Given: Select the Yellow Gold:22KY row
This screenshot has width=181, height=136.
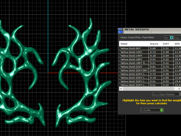Looking at the screenshot, I should click(150, 67).
